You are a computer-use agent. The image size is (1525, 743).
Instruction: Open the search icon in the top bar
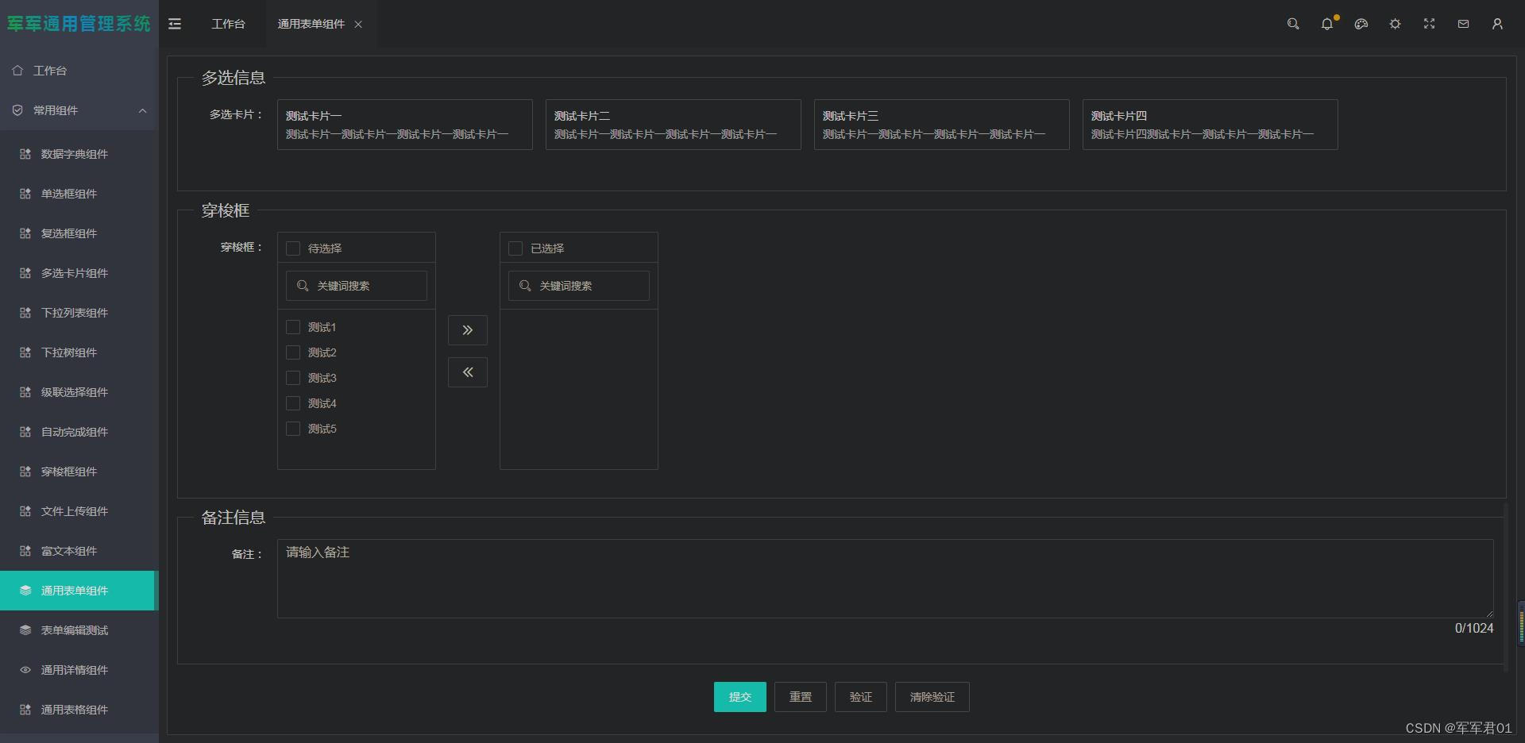click(1293, 24)
